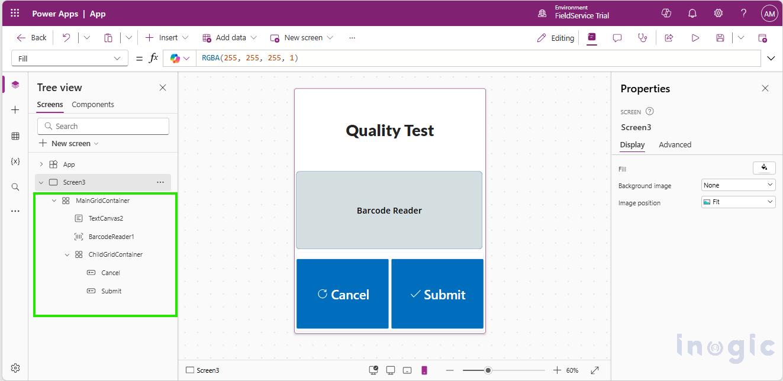Save the app using the Save icon
The height and width of the screenshot is (381, 783).
tap(720, 37)
